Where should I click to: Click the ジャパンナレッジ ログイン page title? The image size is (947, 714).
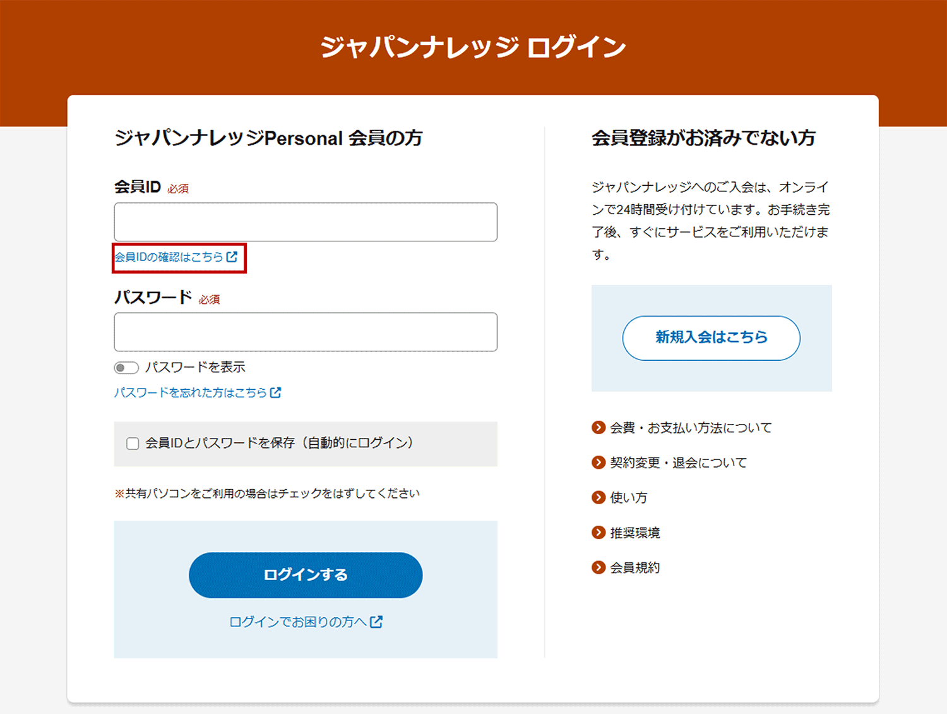(x=473, y=47)
